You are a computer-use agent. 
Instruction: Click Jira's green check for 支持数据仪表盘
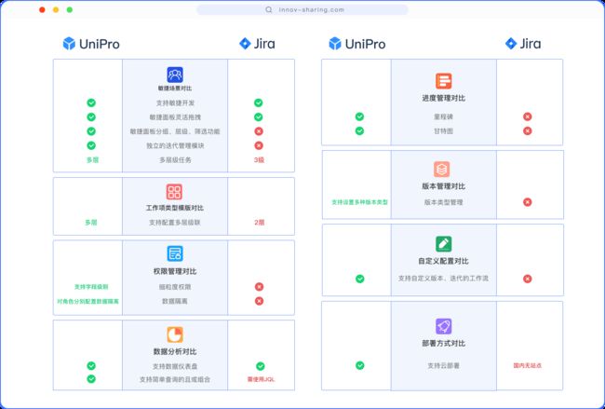pyautogui.click(x=261, y=366)
